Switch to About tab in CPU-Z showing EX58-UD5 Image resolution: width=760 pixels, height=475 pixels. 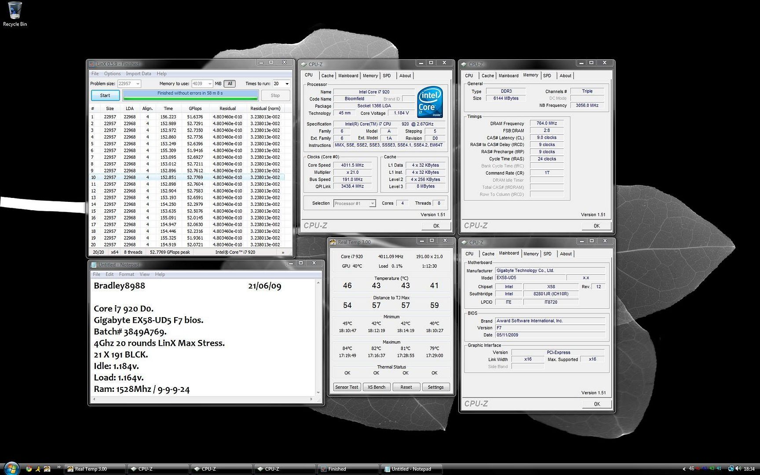566,254
